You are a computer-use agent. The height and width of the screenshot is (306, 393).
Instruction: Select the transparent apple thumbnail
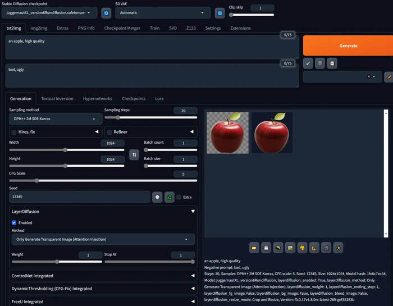227,133
